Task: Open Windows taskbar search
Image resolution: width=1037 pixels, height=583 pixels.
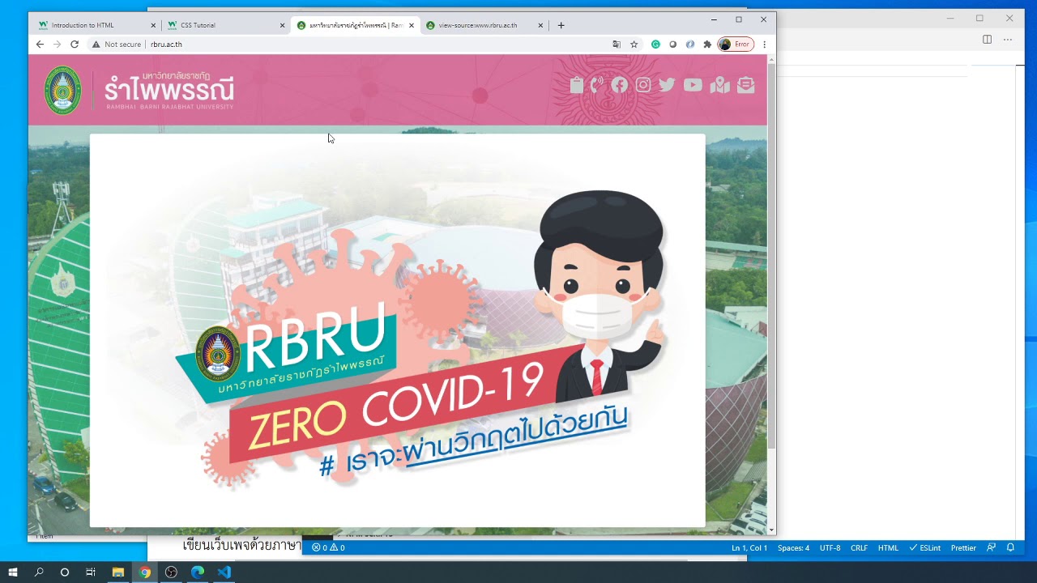Action: (x=39, y=572)
